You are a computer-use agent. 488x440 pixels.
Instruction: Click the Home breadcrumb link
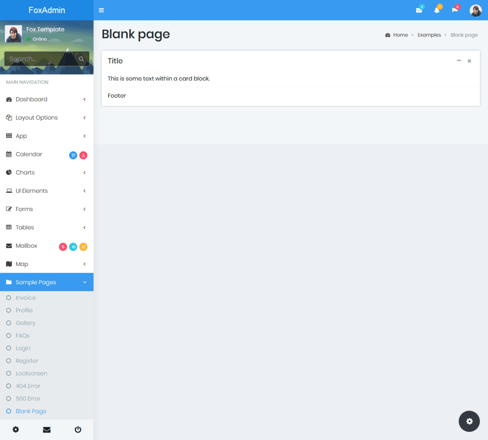pyautogui.click(x=400, y=35)
